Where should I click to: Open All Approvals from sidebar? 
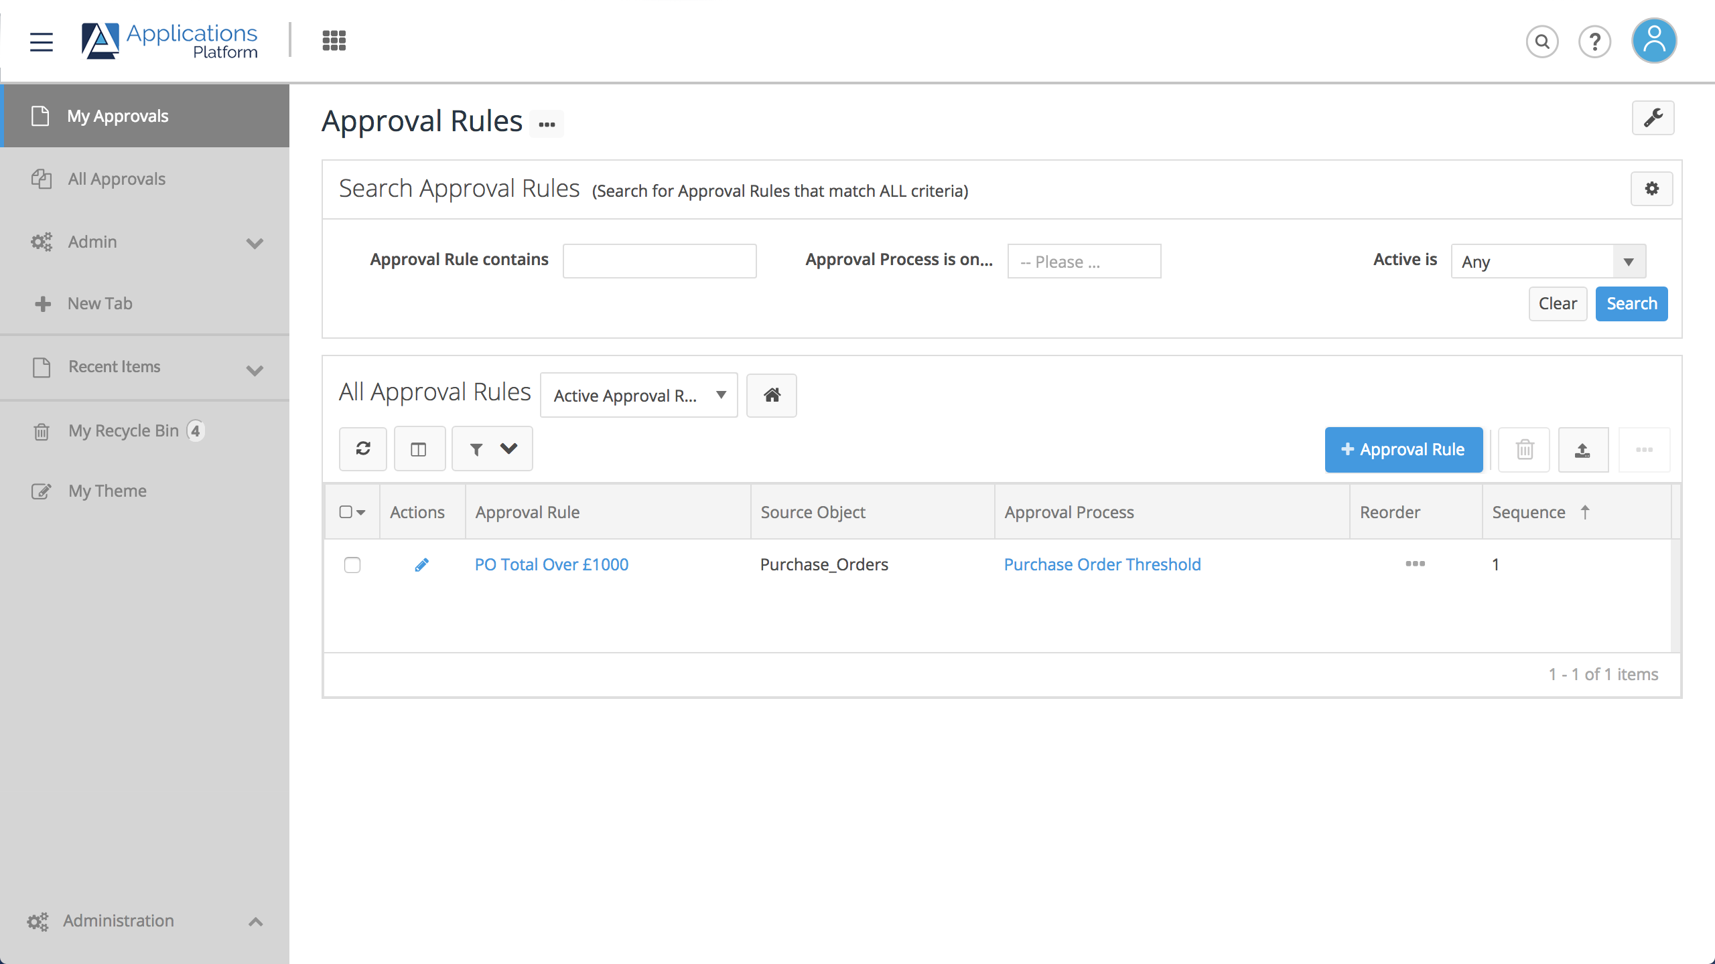click(x=116, y=179)
